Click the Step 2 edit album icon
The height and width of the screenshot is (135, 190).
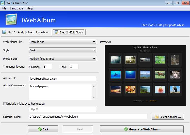56,32
